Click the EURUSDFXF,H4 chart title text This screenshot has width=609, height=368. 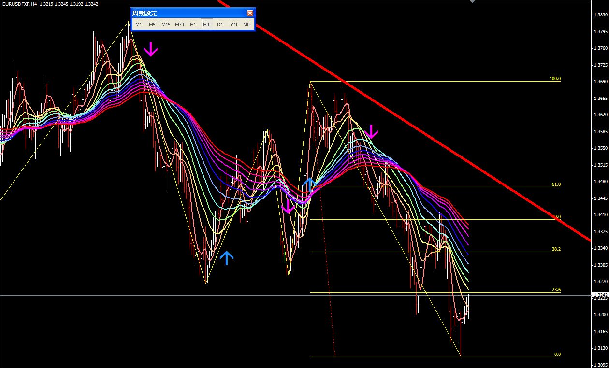pos(19,3)
